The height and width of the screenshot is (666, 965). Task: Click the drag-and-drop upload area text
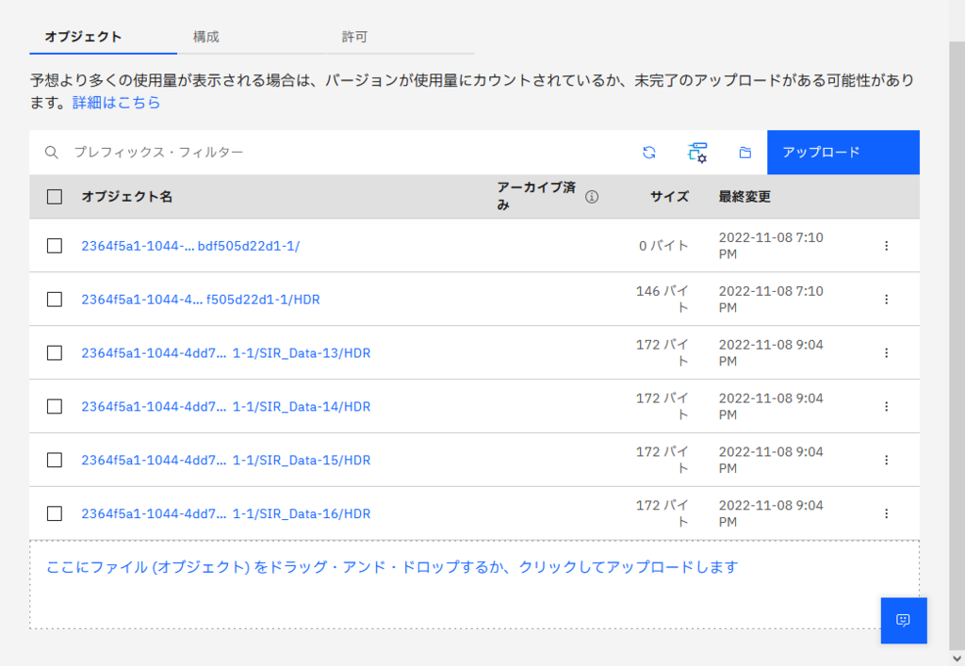(x=392, y=567)
